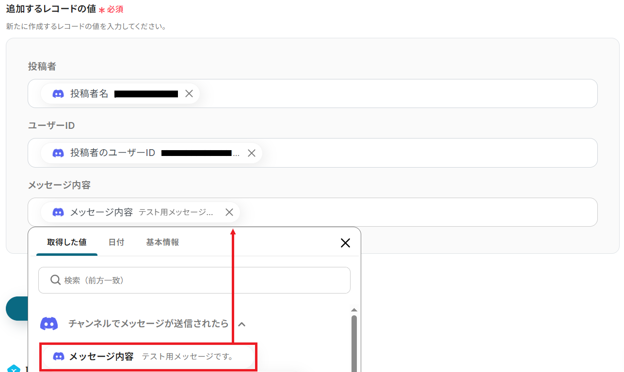The width and height of the screenshot is (624, 372).
Task: Remove the メッセージ内容 chip from the field
Action: [230, 212]
